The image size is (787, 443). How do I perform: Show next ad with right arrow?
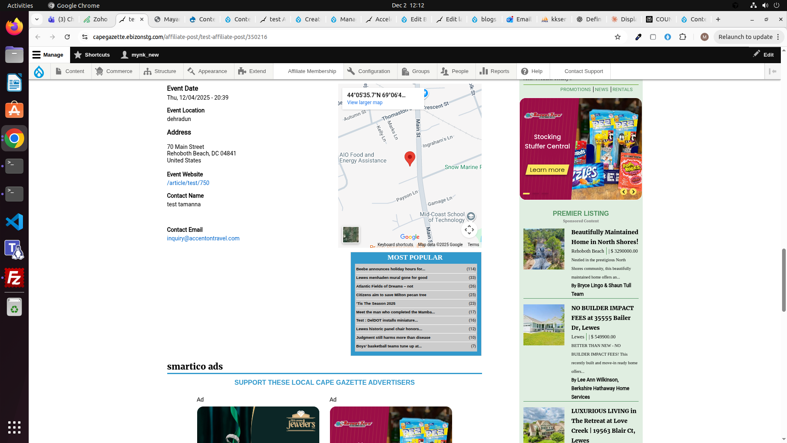coord(633,192)
